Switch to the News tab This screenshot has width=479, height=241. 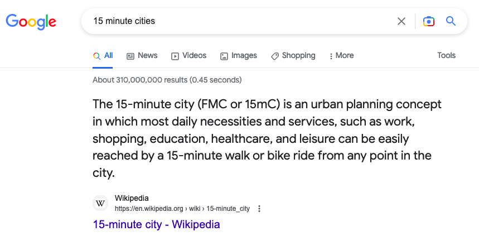coord(147,55)
